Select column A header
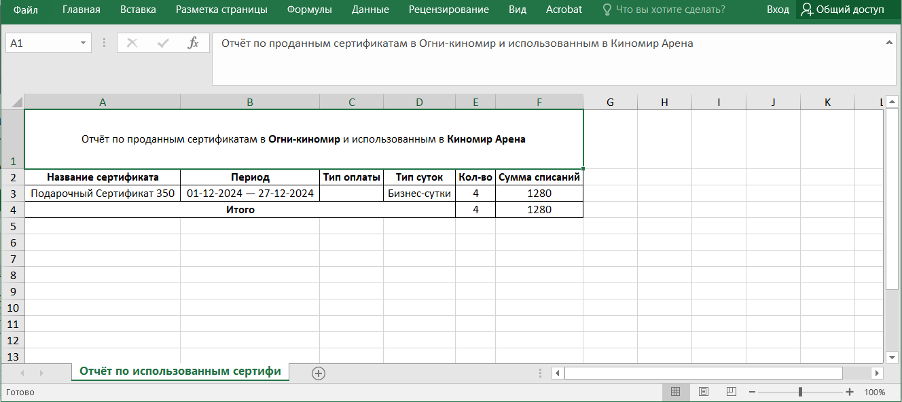The image size is (902, 402). 103,102
